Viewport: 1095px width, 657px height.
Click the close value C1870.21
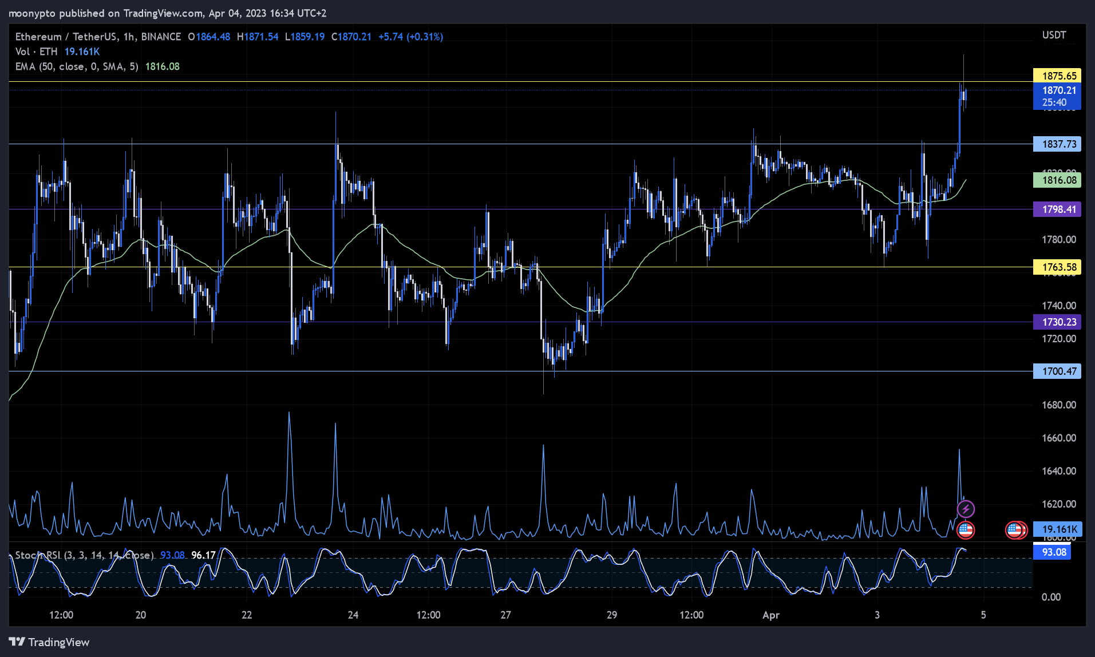click(351, 37)
